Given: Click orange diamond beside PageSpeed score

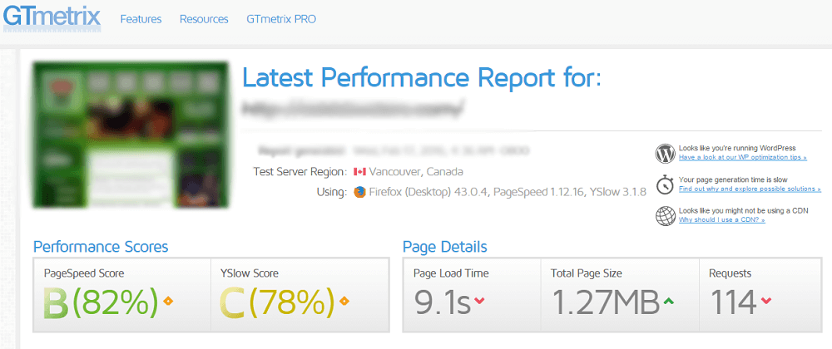Looking at the screenshot, I should pyautogui.click(x=168, y=302).
